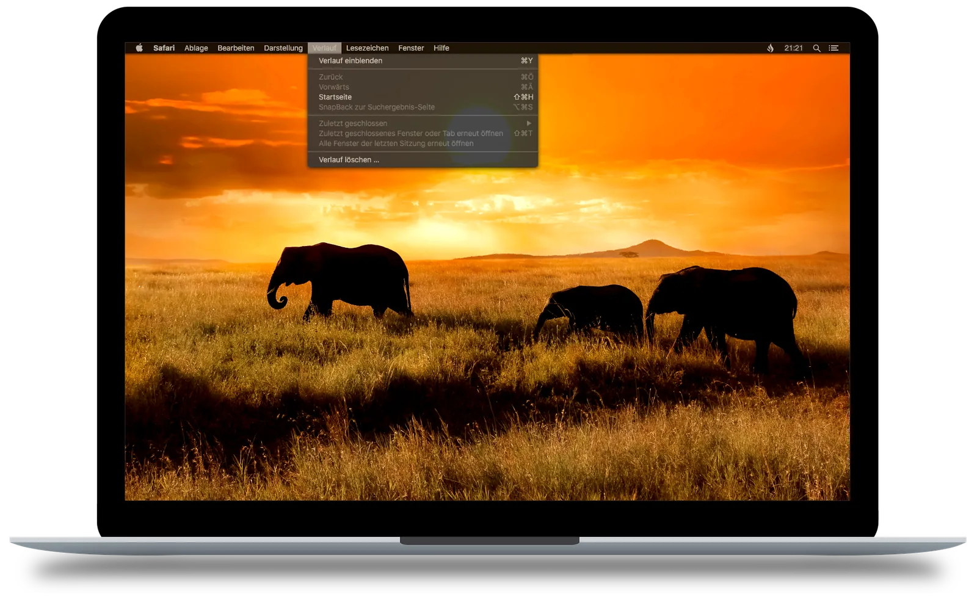Viewport: 977px width, 597px height.
Task: Close the open Verlauf menu
Action: [x=324, y=48]
